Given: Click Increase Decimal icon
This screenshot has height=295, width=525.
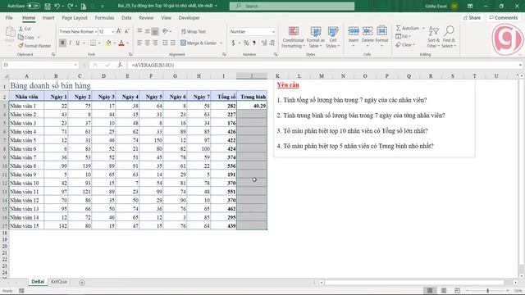Looking at the screenshot, I should coord(264,43).
